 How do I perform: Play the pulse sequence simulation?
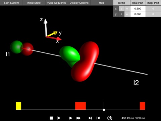(59, 118)
